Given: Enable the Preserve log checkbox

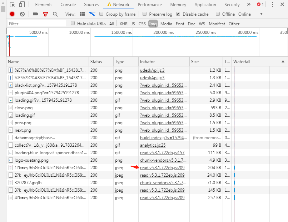Looking at the screenshot, I should 145,14.
